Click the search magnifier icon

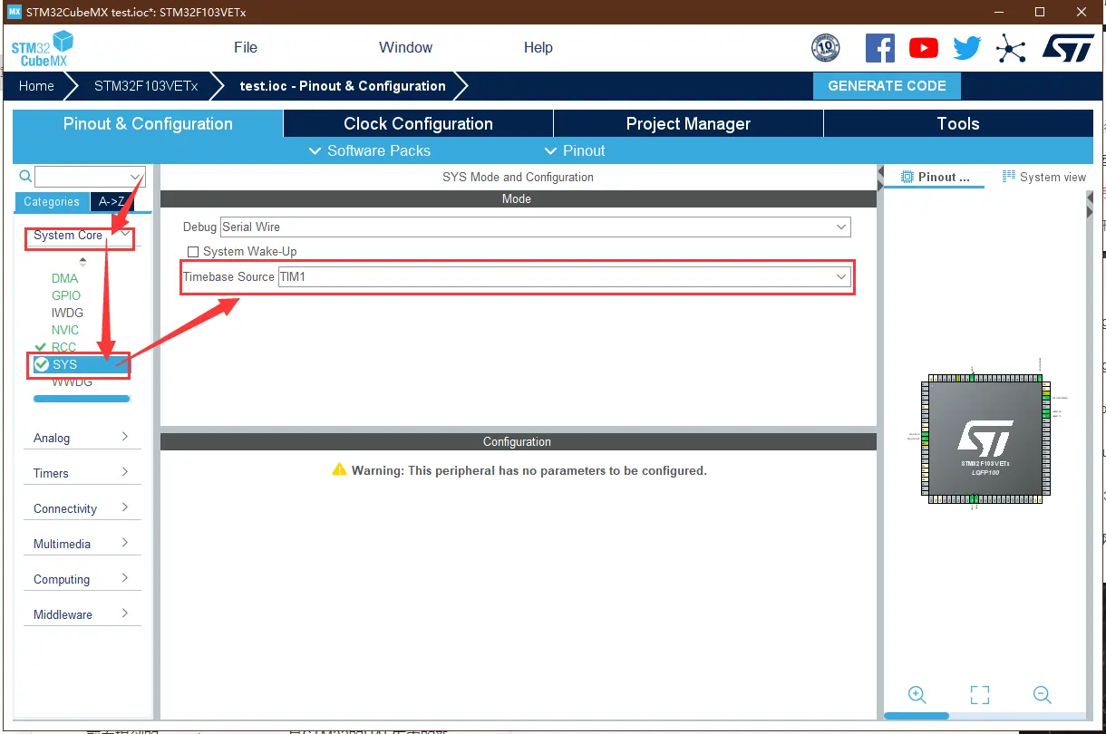25,177
